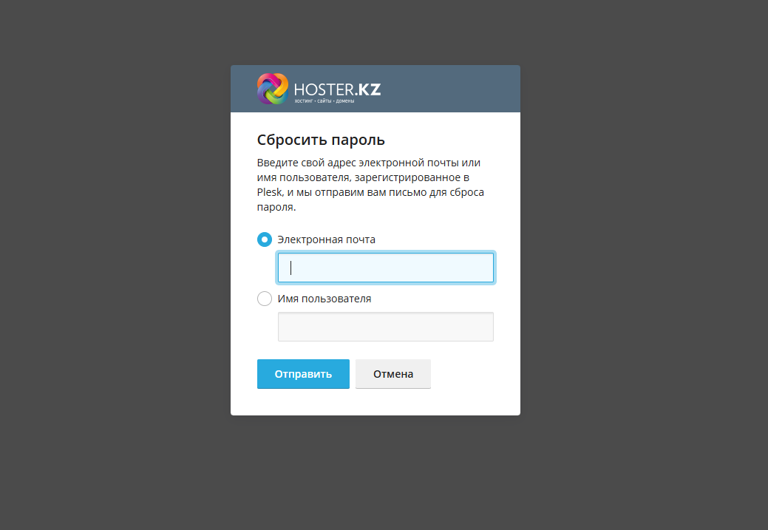768x530 pixels.
Task: Click the word 'пароля.' ending the description
Action: (x=276, y=207)
